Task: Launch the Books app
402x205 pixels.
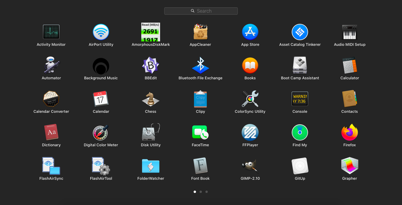Action: pos(250,65)
